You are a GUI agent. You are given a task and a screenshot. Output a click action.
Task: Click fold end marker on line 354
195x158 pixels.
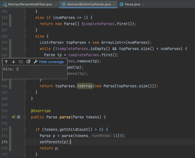click(x=25, y=11)
